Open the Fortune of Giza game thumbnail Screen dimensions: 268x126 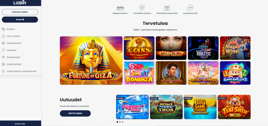(x=91, y=61)
